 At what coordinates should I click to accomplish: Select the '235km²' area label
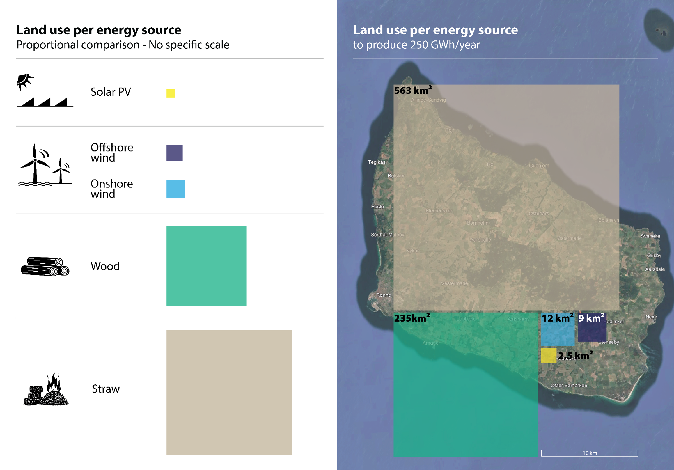[412, 318]
